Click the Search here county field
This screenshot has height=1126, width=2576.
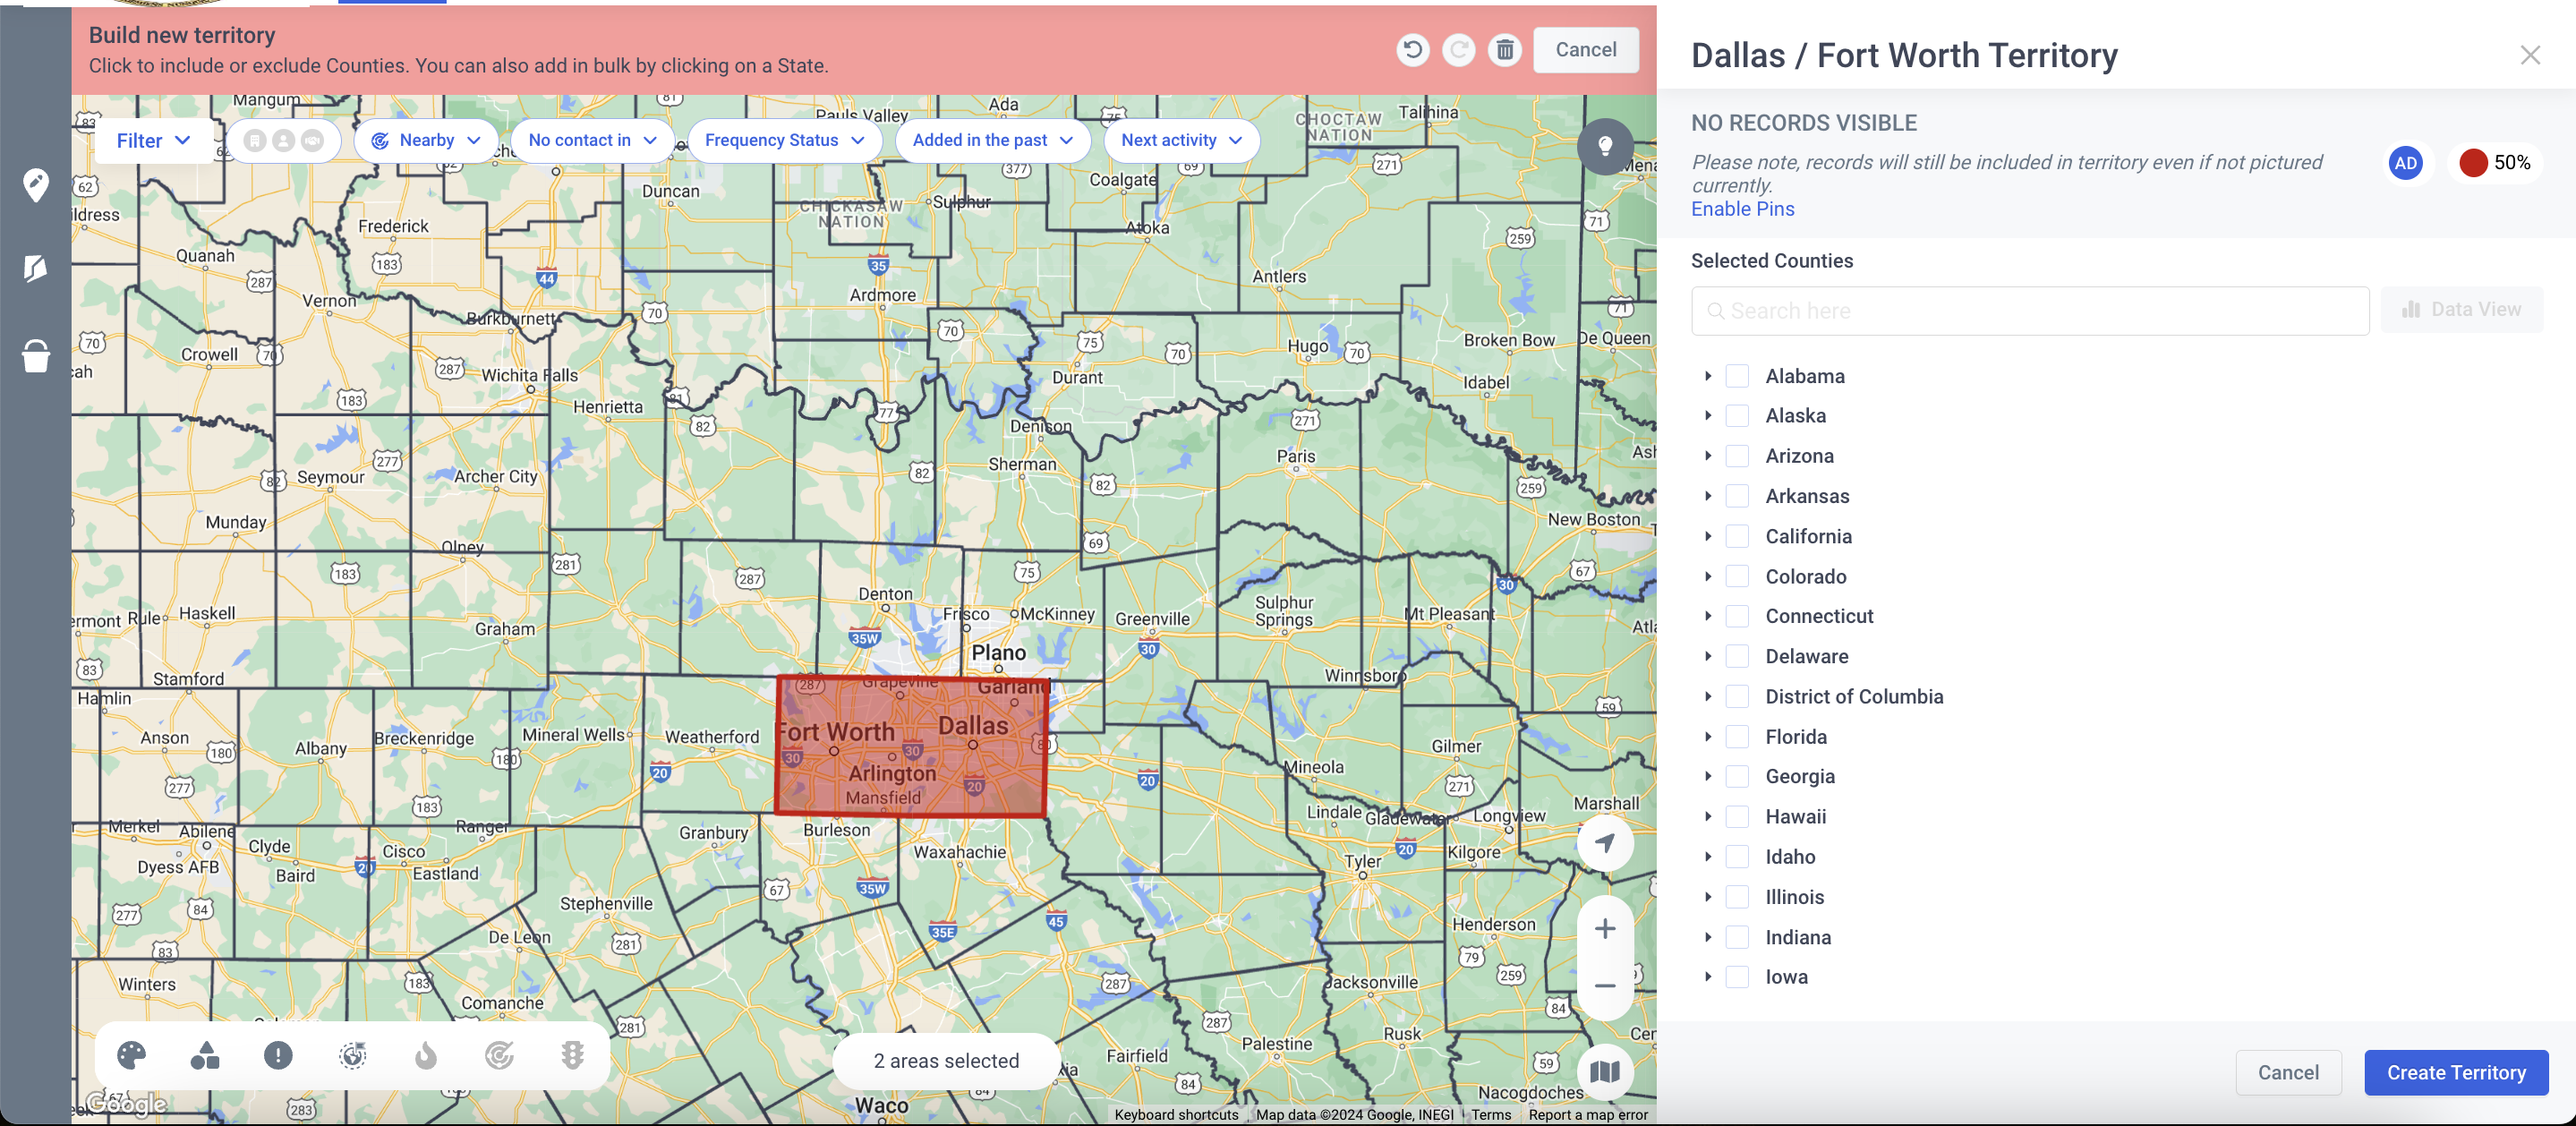2030,311
